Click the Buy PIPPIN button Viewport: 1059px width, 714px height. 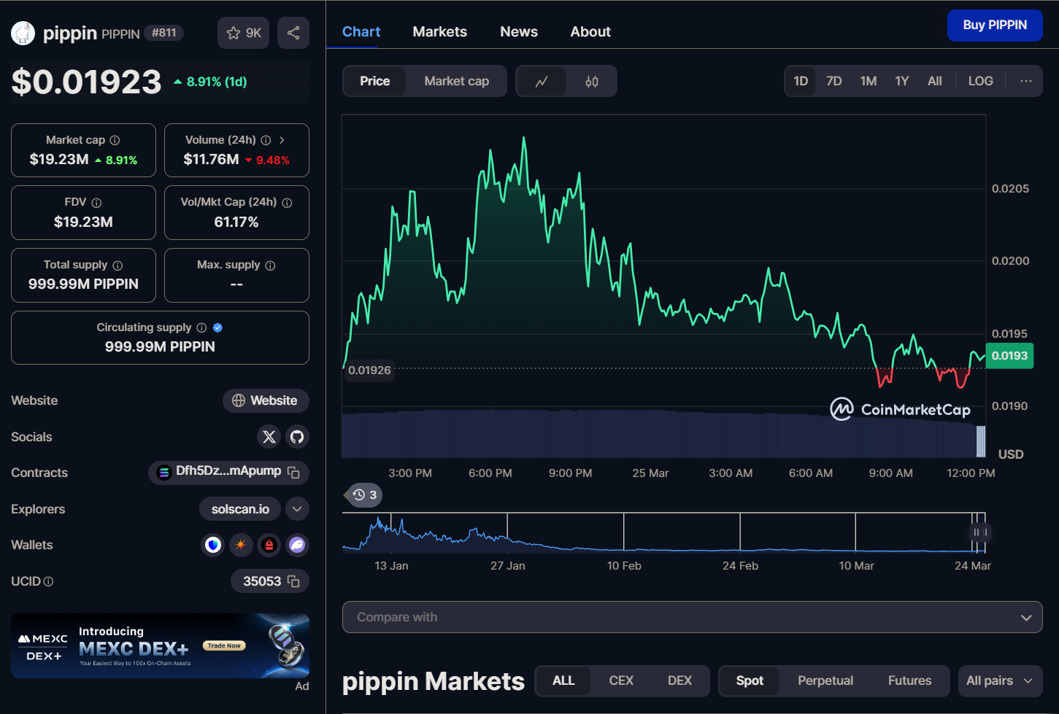[x=994, y=25]
